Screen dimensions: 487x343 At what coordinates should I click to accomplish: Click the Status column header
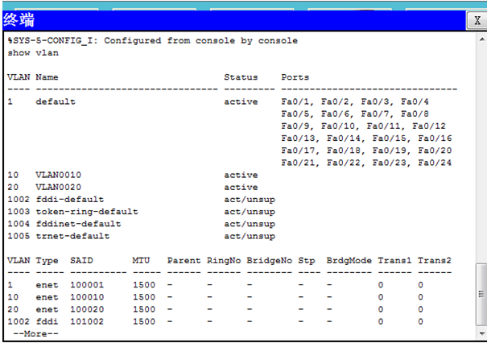click(x=241, y=77)
